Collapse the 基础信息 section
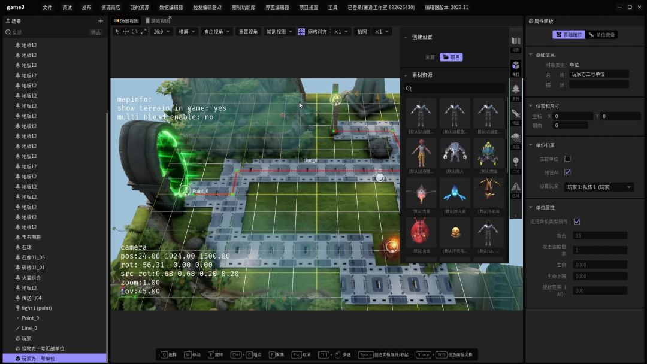The width and height of the screenshot is (647, 364). (x=531, y=55)
